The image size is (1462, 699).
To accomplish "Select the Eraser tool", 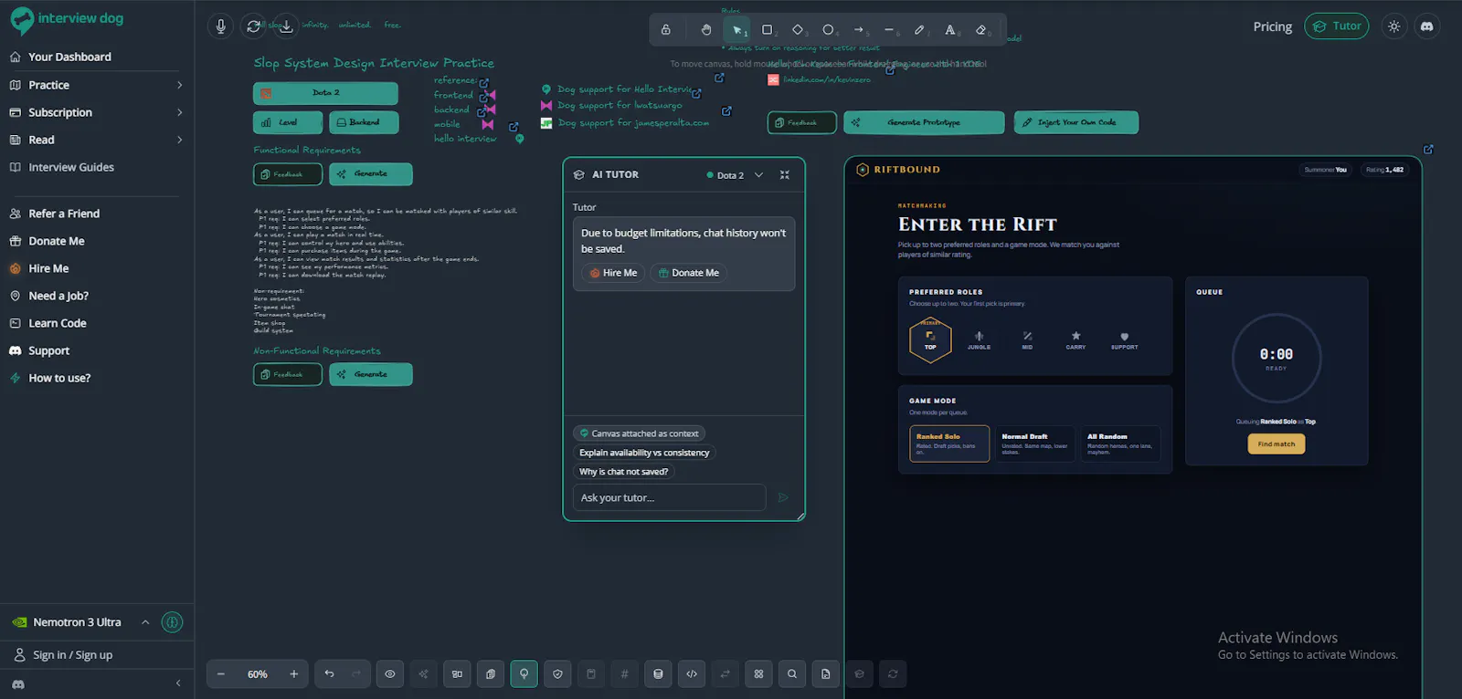I will click(x=981, y=30).
